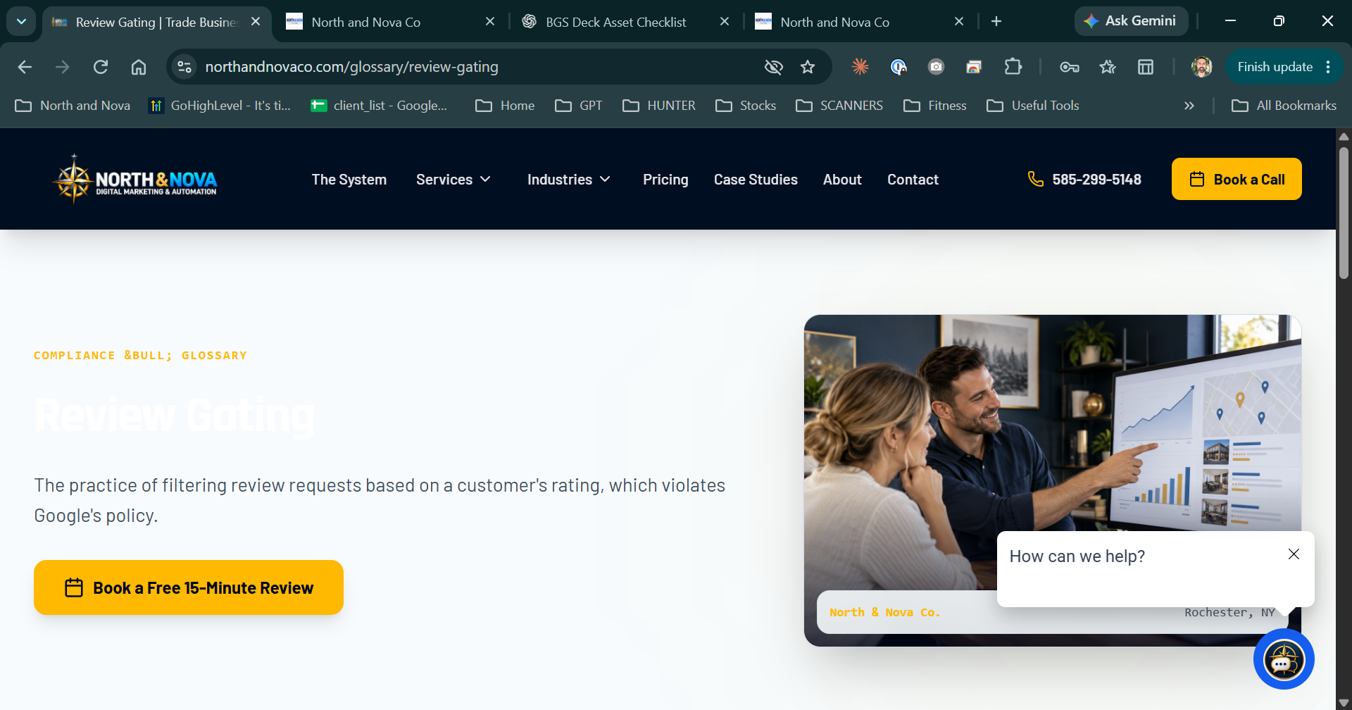Switch to the second North and Nova Co tab
Image resolution: width=1352 pixels, height=710 pixels.
[x=834, y=22]
